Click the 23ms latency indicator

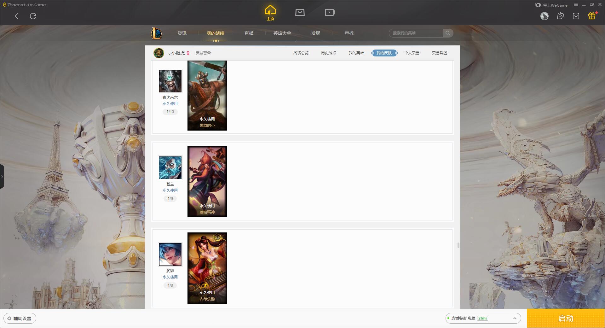tap(482, 318)
